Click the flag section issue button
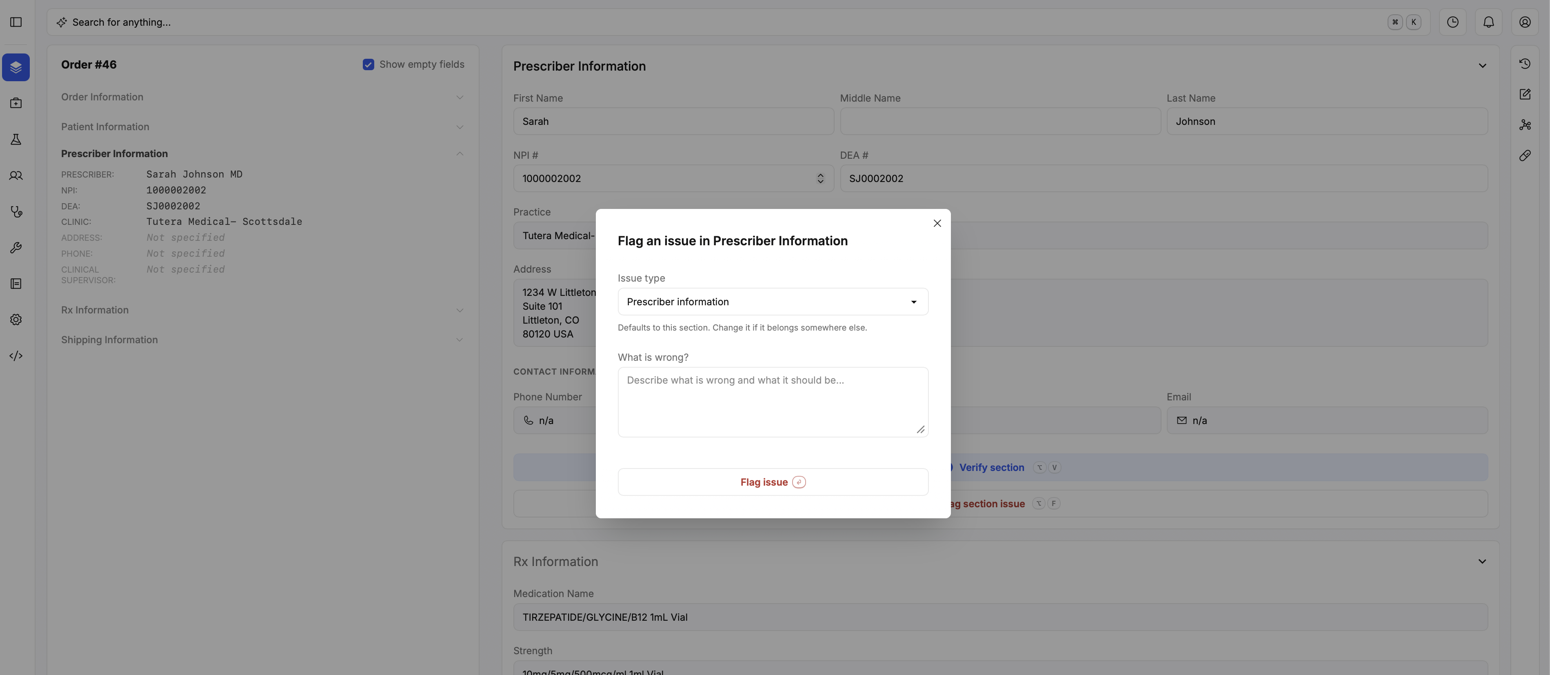The width and height of the screenshot is (1550, 675). pyautogui.click(x=1000, y=504)
